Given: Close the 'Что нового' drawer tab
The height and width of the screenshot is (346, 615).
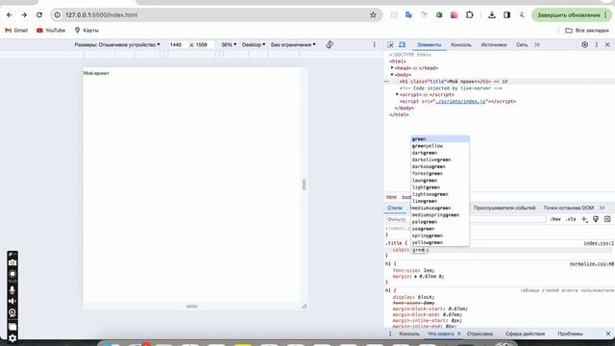Looking at the screenshot, I should (459, 334).
